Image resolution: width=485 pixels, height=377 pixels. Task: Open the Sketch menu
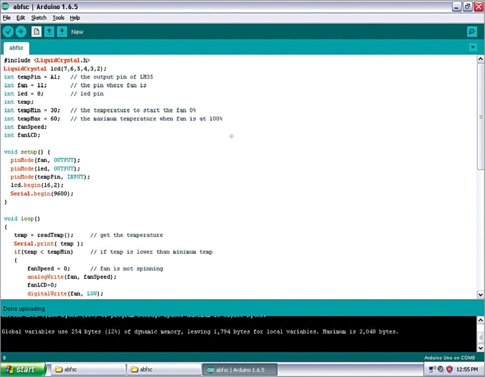pyautogui.click(x=39, y=18)
